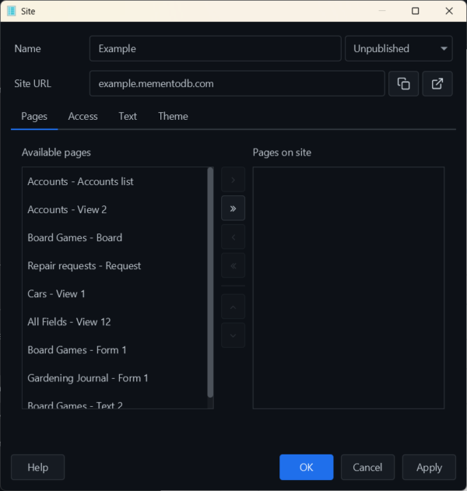The image size is (467, 491).
Task: Select Accounts - Accounts list page
Action: point(81,181)
